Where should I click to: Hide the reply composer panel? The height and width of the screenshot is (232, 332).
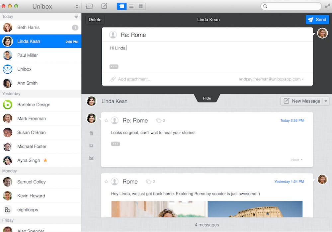[207, 98]
